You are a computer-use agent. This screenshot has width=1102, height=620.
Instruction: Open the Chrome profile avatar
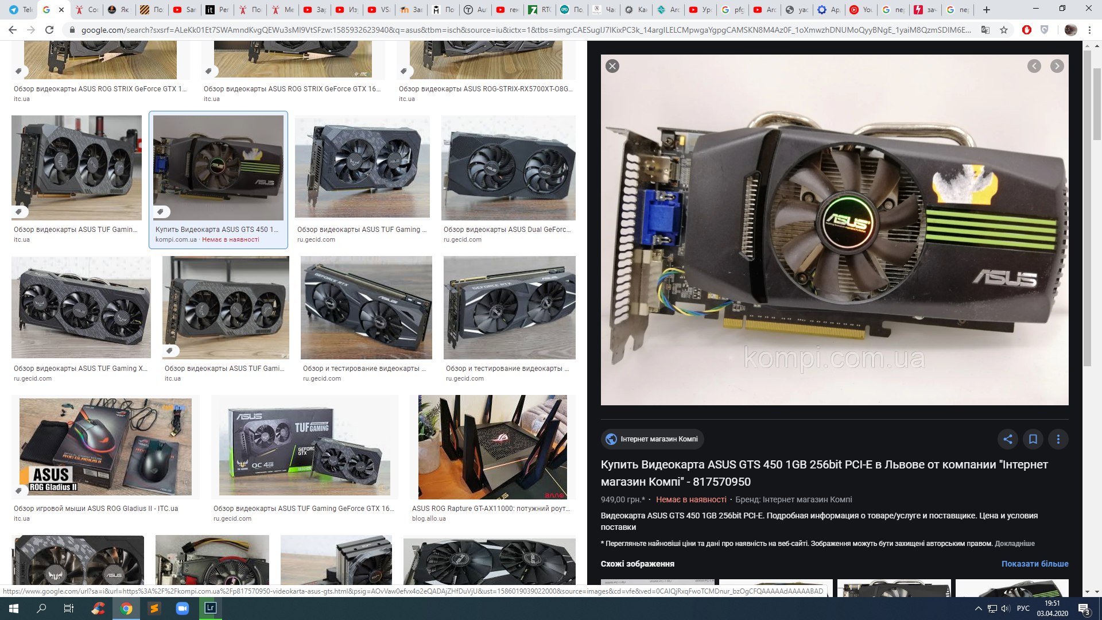(x=1070, y=30)
